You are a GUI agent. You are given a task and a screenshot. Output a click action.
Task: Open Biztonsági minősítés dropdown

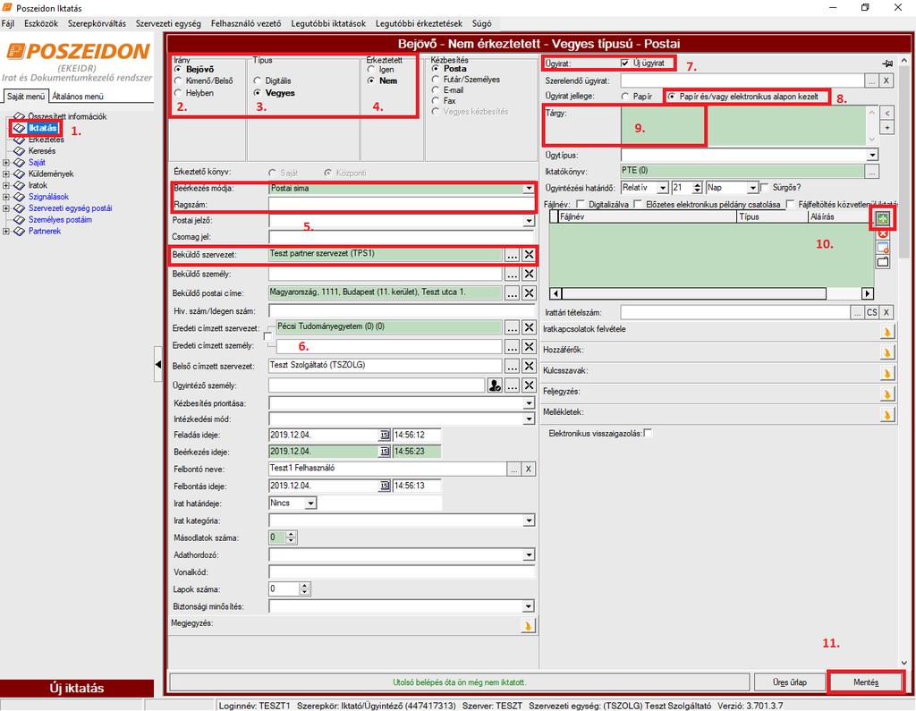pyautogui.click(x=529, y=606)
